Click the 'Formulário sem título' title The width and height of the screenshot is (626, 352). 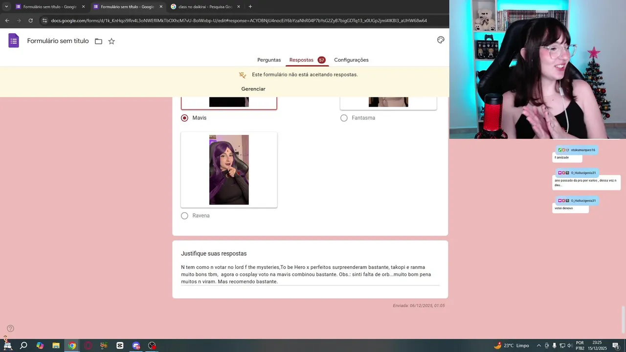pyautogui.click(x=58, y=41)
